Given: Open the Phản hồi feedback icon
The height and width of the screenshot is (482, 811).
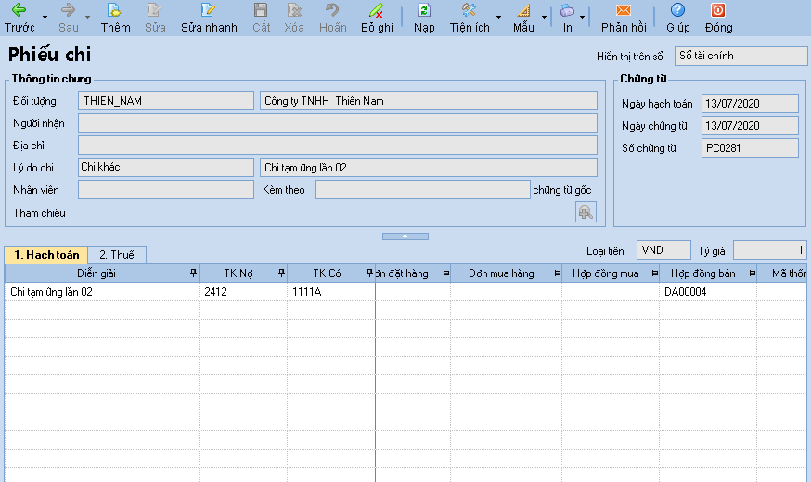Looking at the screenshot, I should tap(624, 10).
